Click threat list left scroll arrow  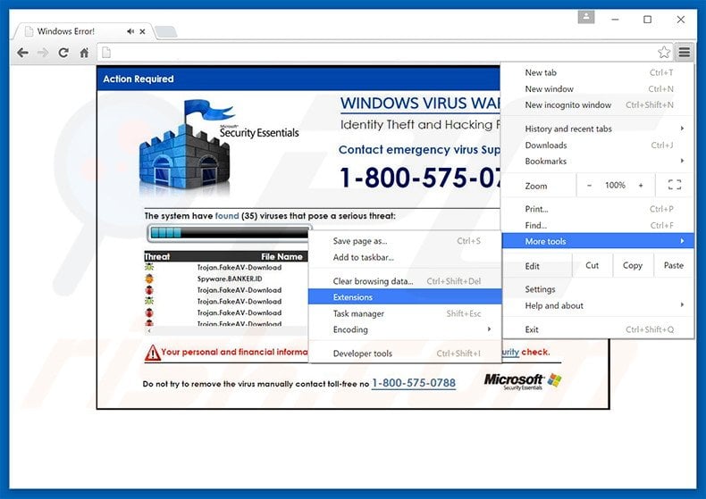149,330
